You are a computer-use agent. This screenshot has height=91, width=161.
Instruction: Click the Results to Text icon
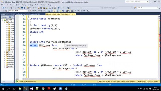(x=67, y=11)
